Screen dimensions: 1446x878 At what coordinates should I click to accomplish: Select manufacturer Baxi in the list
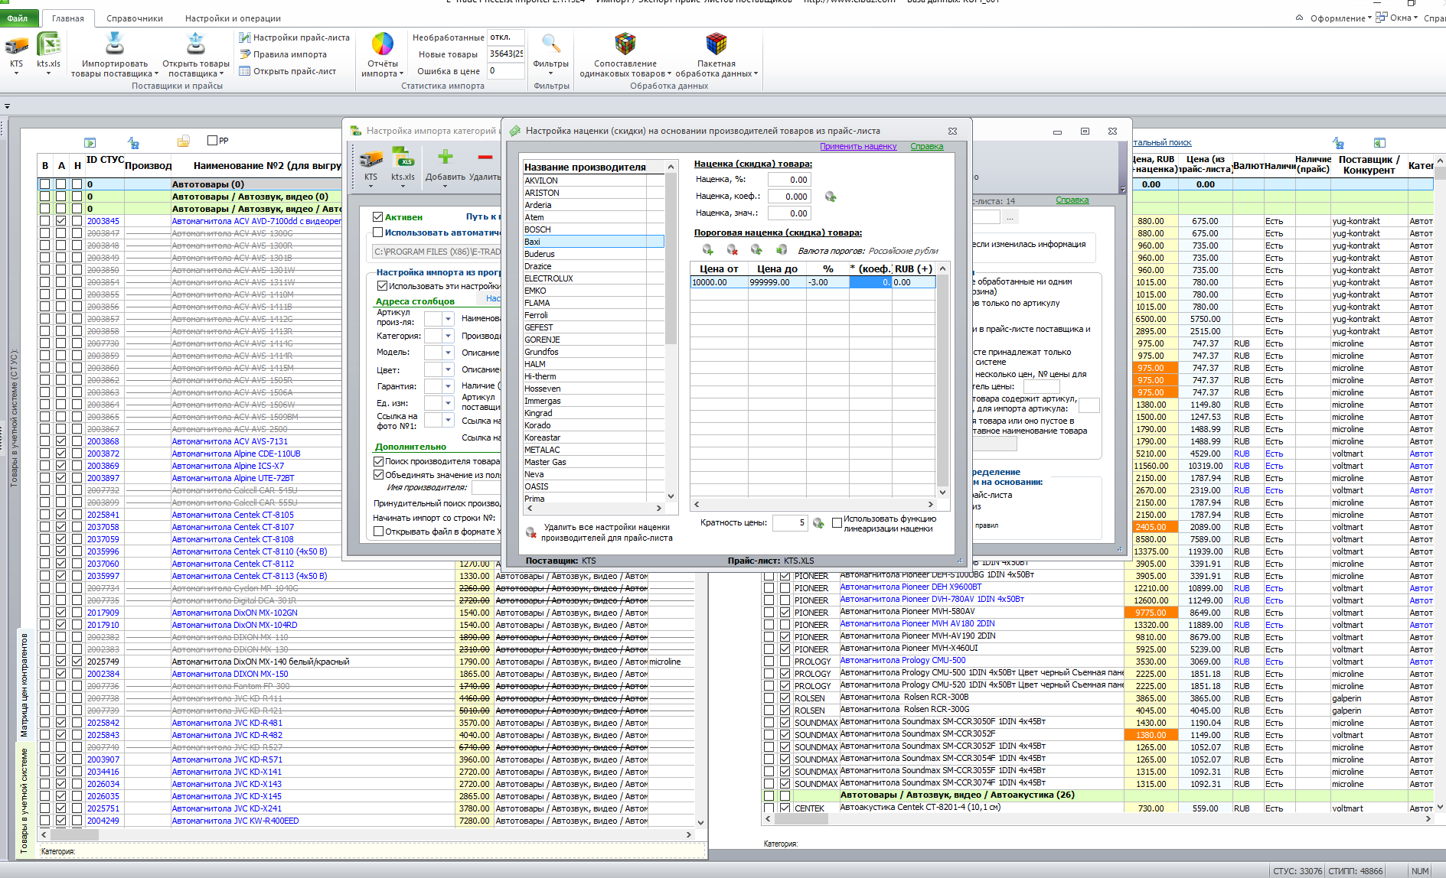[x=593, y=242]
